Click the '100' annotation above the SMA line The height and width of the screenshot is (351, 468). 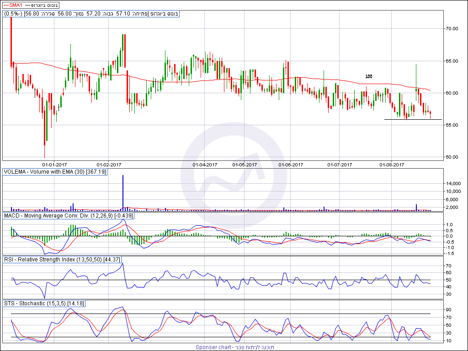pyautogui.click(x=369, y=76)
